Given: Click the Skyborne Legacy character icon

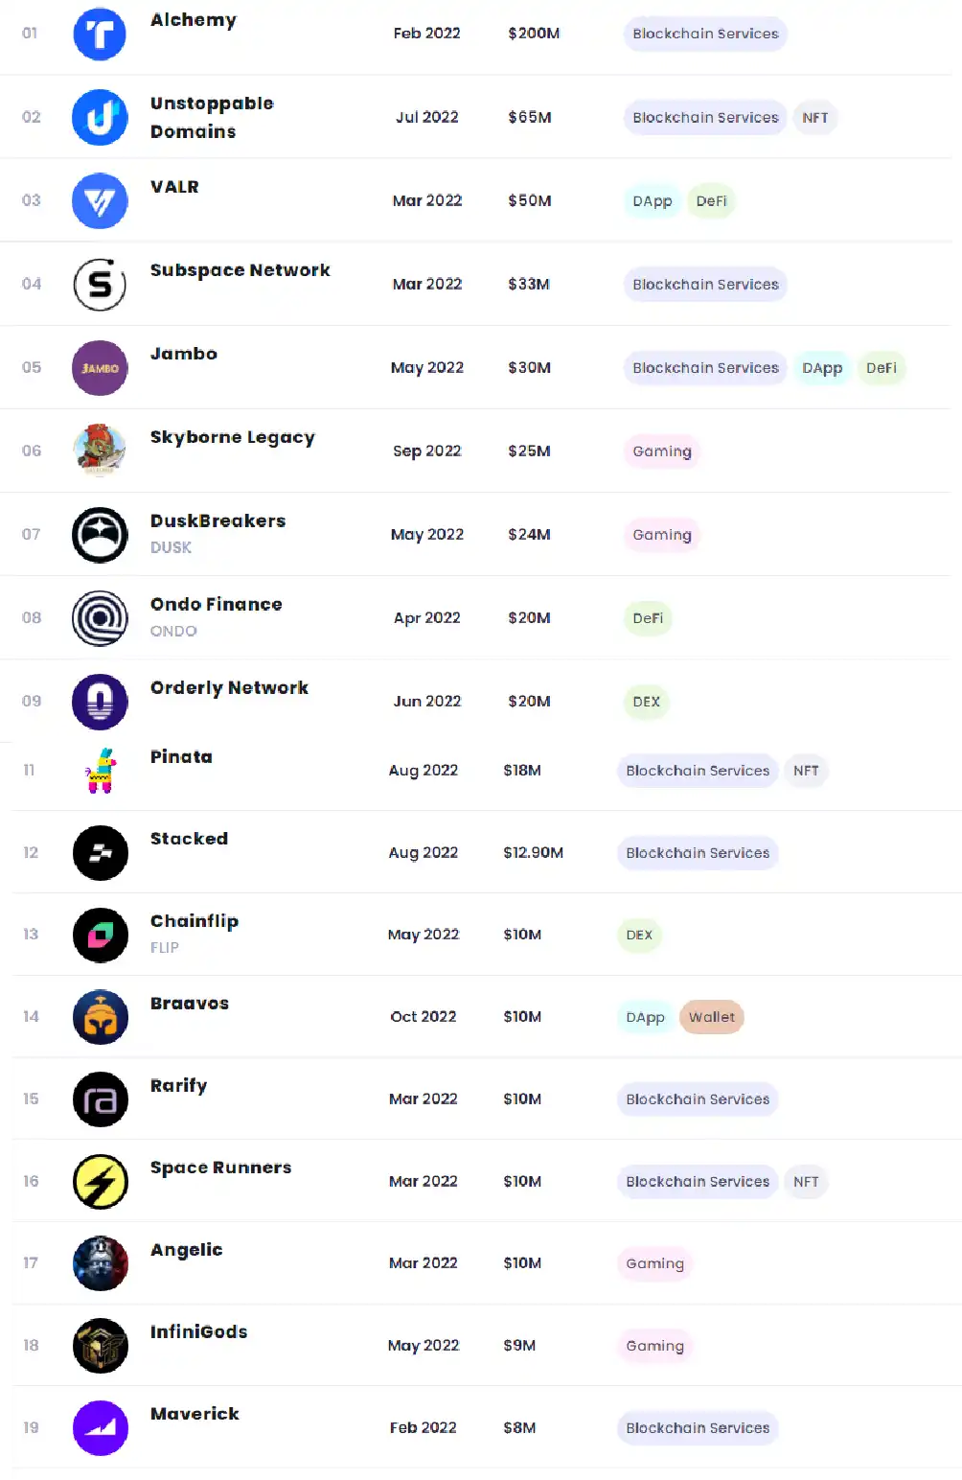Looking at the screenshot, I should pyautogui.click(x=100, y=451).
